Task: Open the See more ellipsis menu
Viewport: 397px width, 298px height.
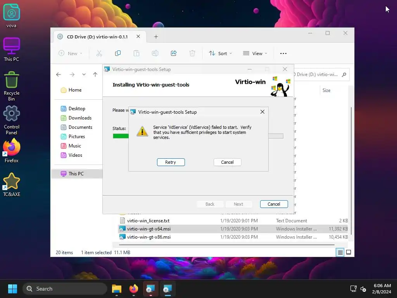Action: point(283,53)
